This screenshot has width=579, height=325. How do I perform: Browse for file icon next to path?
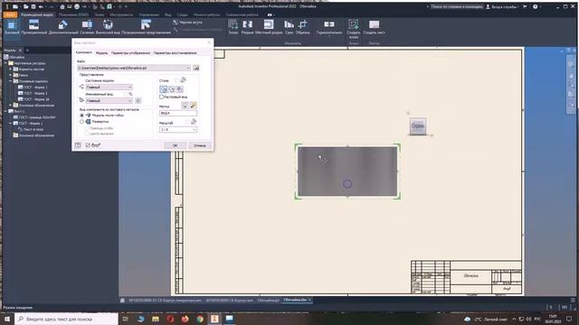196,68
